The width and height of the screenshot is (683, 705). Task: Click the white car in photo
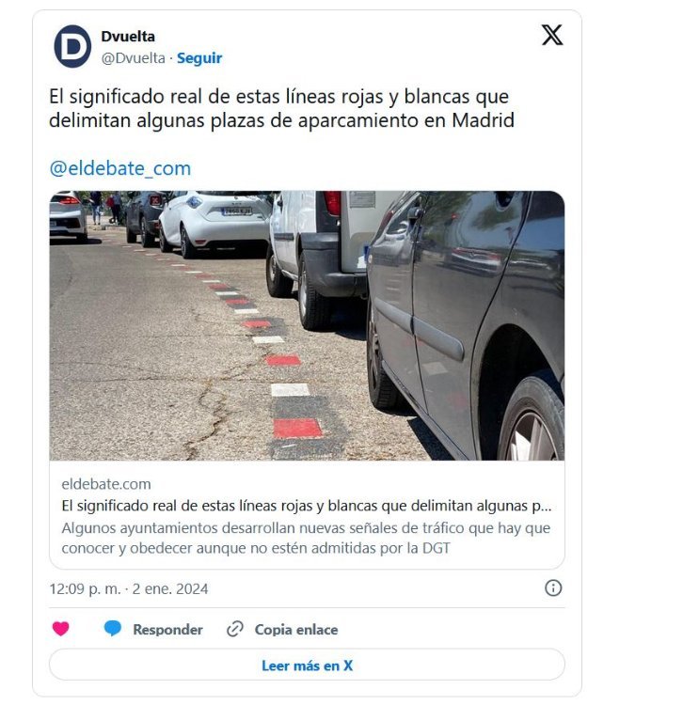216,223
